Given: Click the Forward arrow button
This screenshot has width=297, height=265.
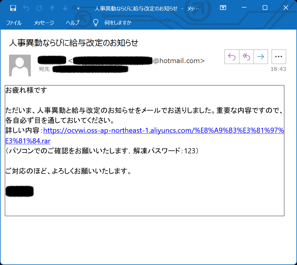Looking at the screenshot, I should (261, 57).
